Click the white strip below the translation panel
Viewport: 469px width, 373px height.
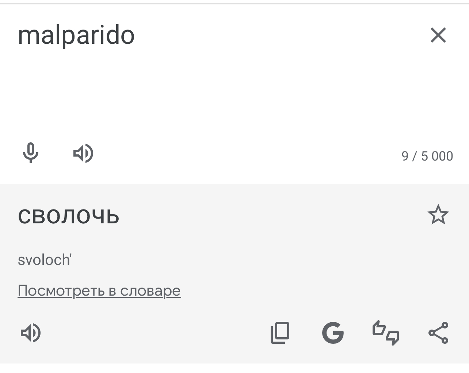[x=234, y=368]
